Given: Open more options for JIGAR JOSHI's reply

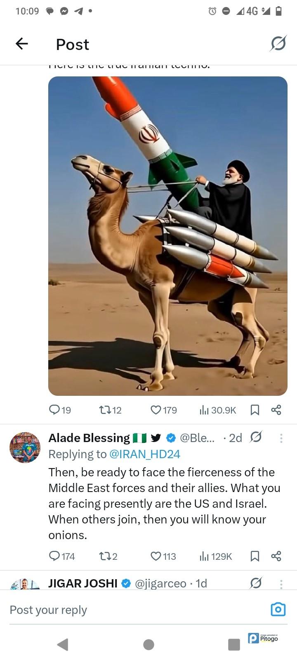Looking at the screenshot, I should point(281,584).
